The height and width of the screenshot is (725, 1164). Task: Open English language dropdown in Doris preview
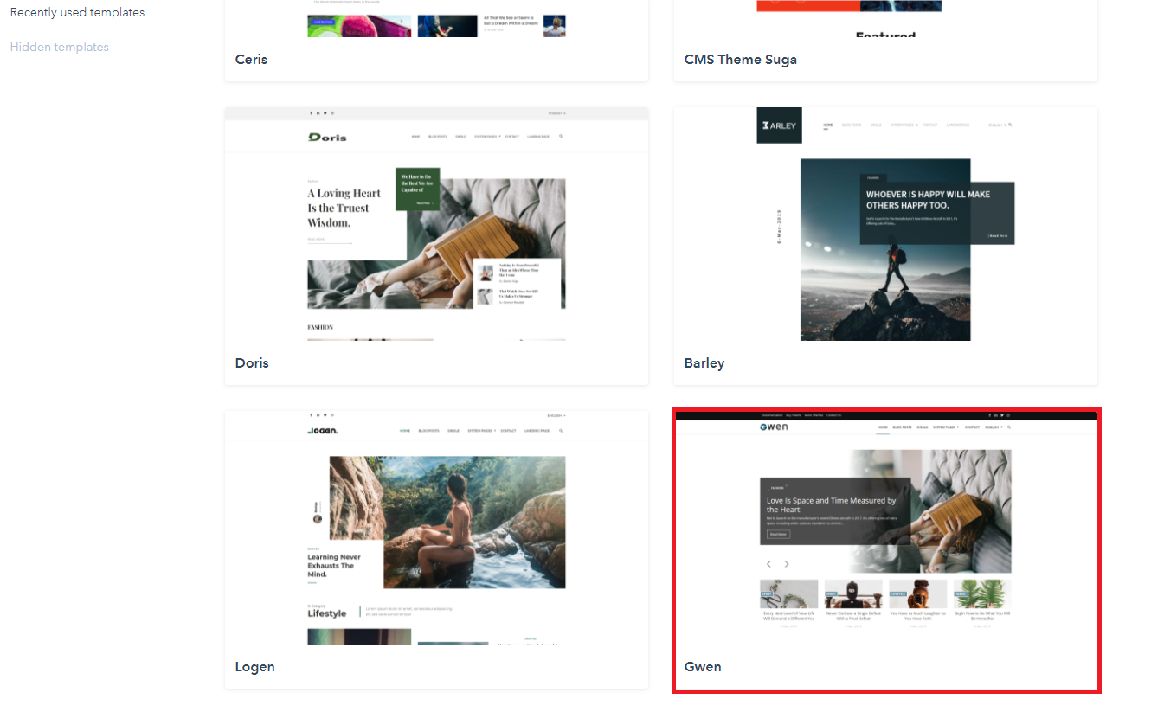[556, 113]
